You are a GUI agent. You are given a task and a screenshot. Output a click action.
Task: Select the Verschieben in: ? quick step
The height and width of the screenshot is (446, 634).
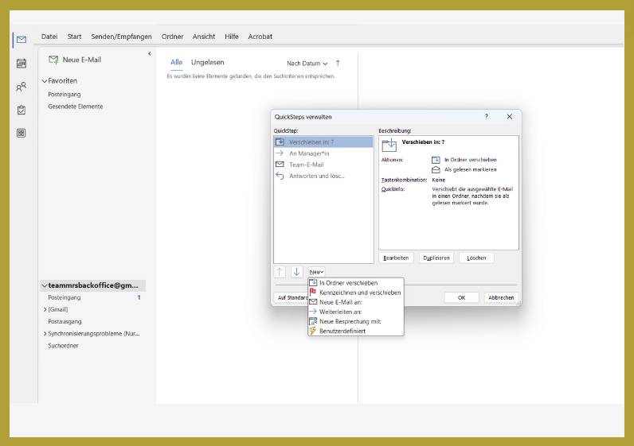click(x=323, y=142)
